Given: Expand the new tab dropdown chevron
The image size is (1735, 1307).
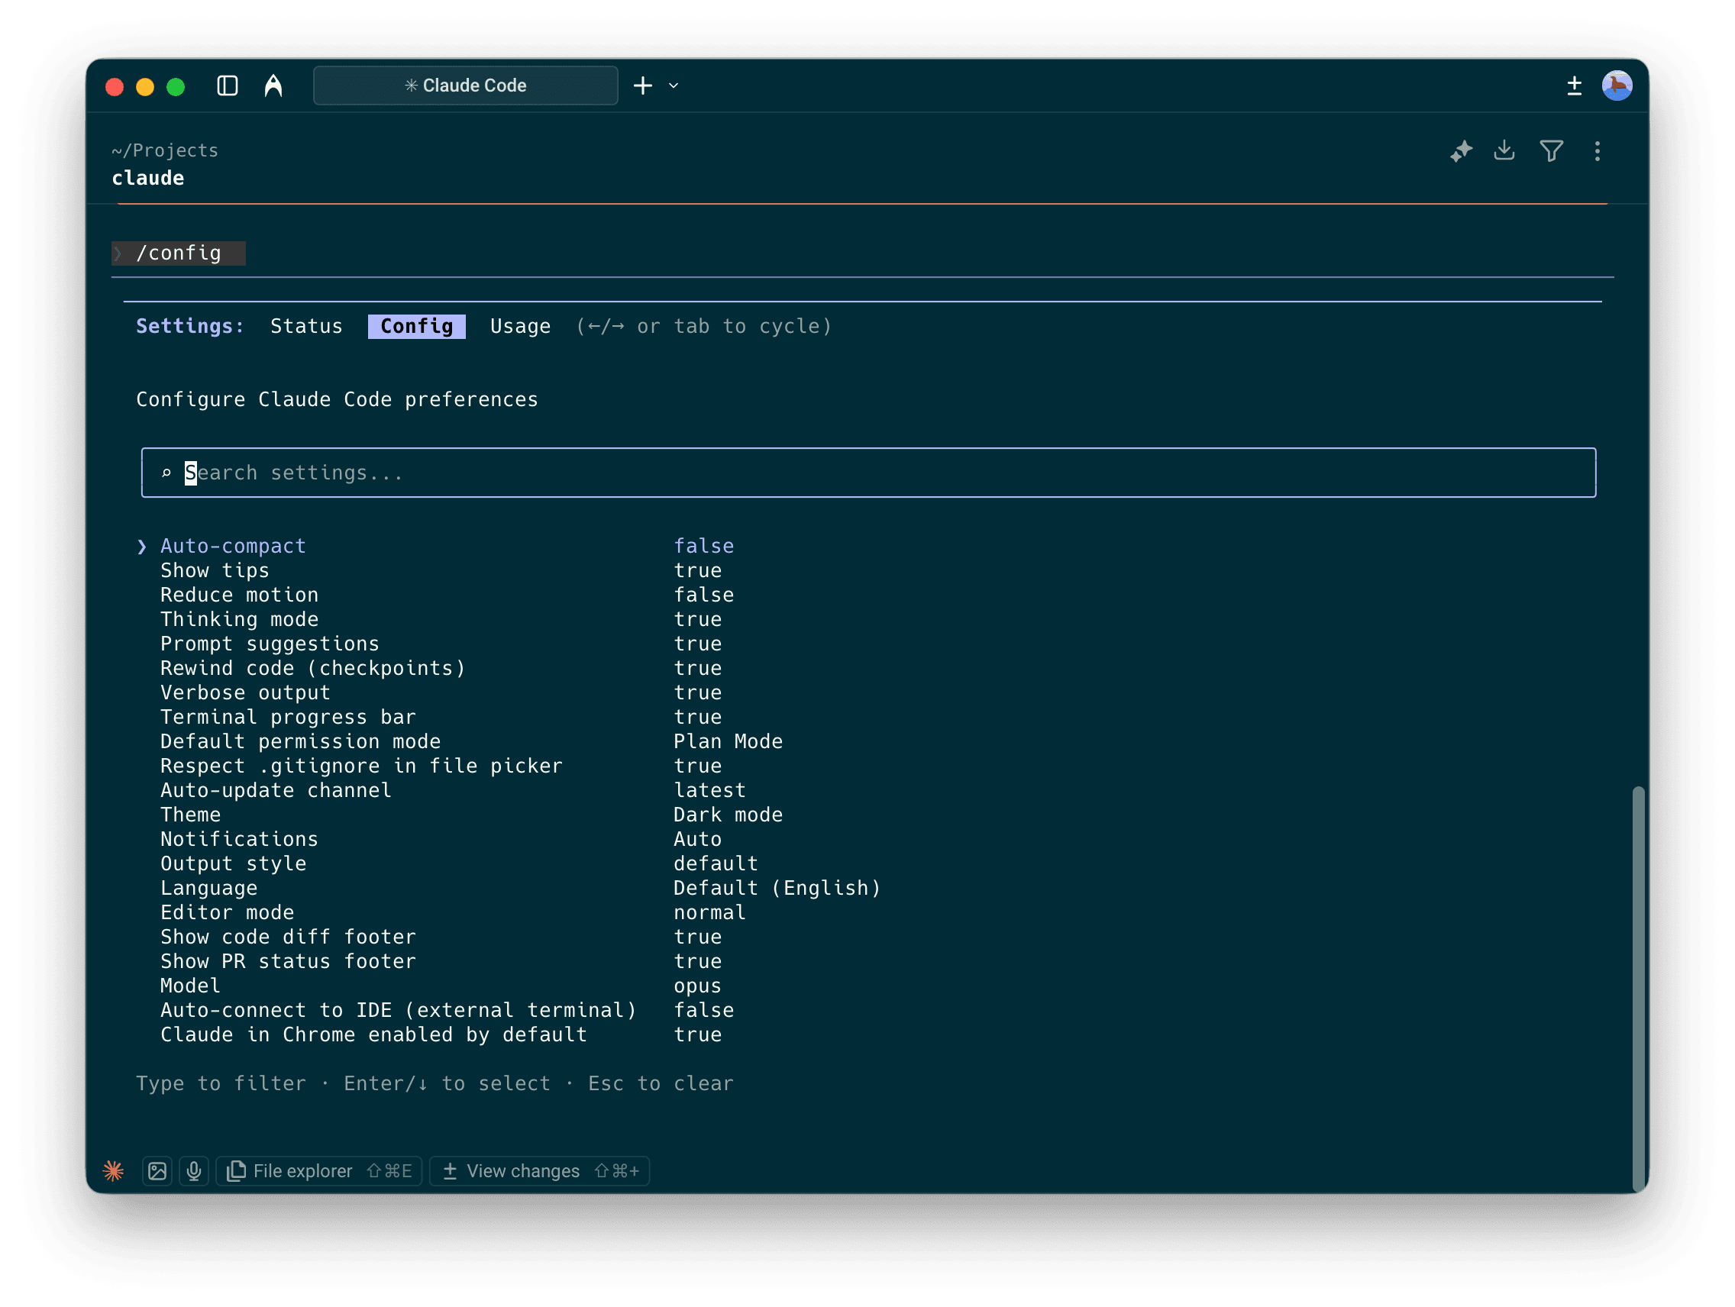Looking at the screenshot, I should point(673,86).
